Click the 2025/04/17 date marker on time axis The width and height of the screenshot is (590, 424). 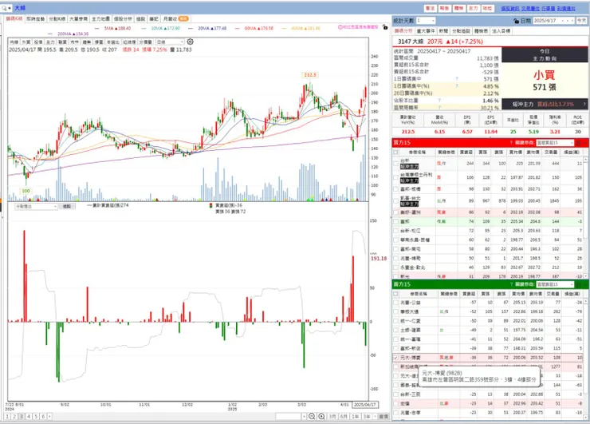point(365,404)
